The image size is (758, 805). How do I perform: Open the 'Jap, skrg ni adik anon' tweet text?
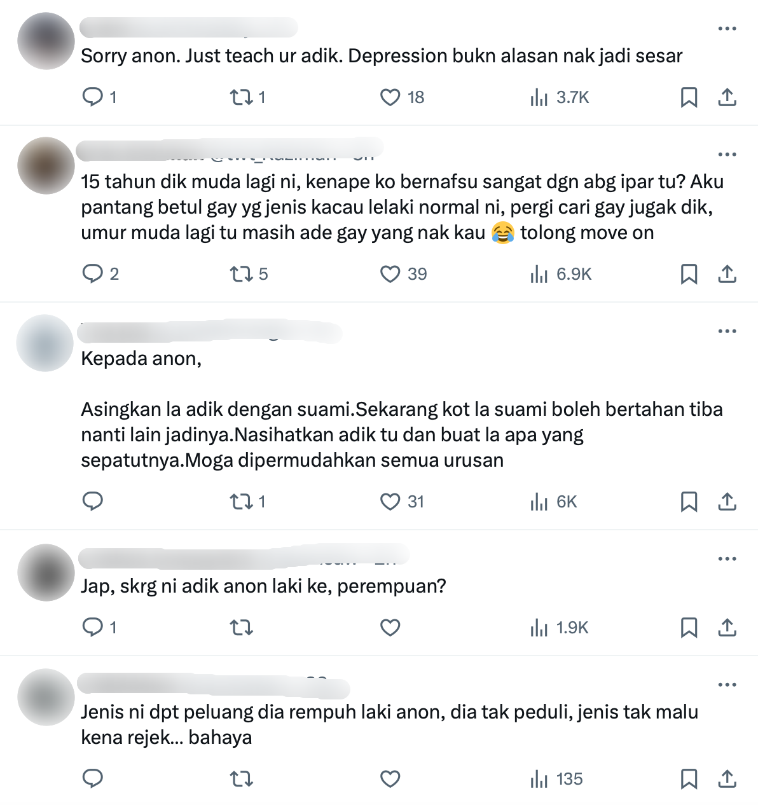click(x=263, y=586)
